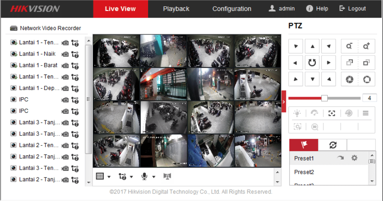Screen dimensions: 383x201
Task: Toggle live view for Lantai 1 - Barat camera icon
Action: click(x=14, y=65)
